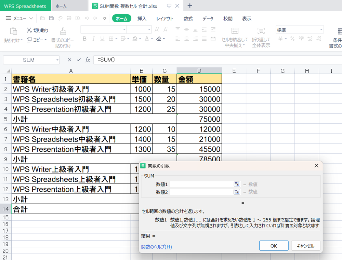Click the fx insert function icon
342x260 pixels.
pos(88,60)
